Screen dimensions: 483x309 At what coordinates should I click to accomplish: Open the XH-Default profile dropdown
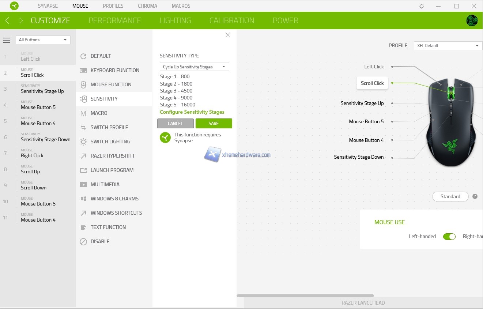pyautogui.click(x=448, y=46)
